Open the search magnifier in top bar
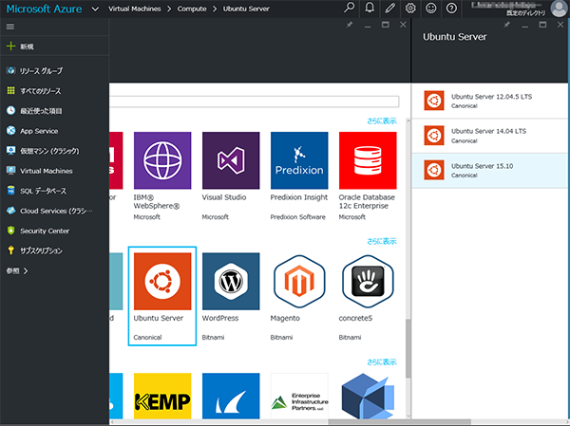 pos(349,8)
